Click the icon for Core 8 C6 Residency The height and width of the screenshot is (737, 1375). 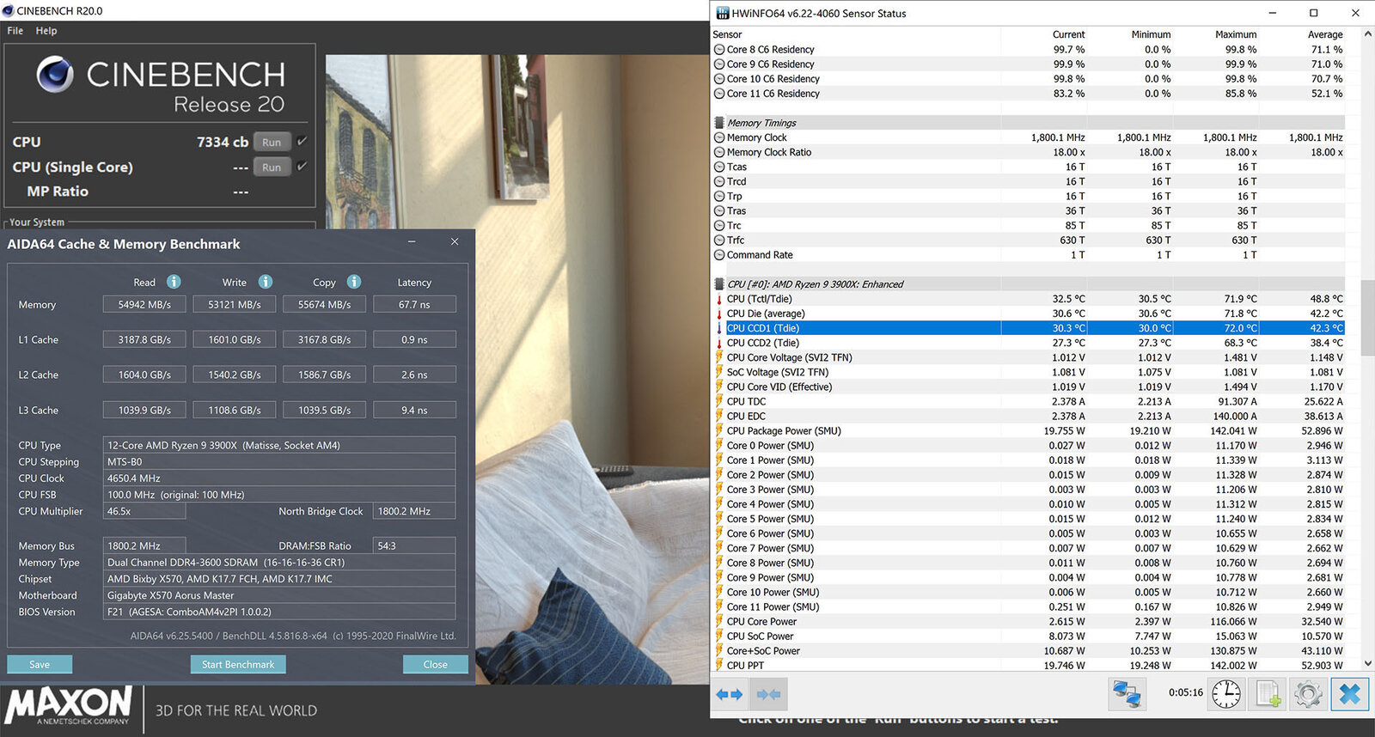(719, 50)
